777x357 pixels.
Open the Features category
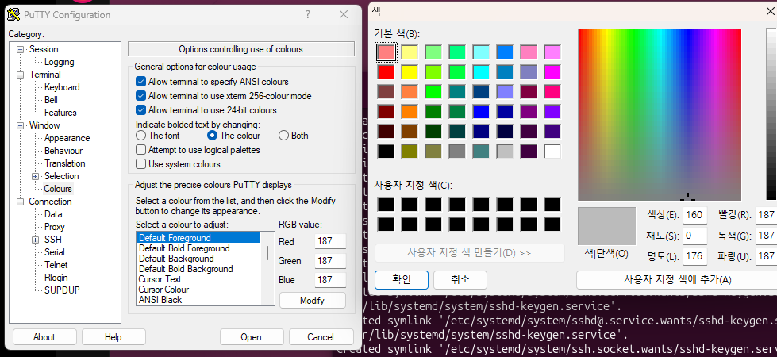[x=60, y=113]
